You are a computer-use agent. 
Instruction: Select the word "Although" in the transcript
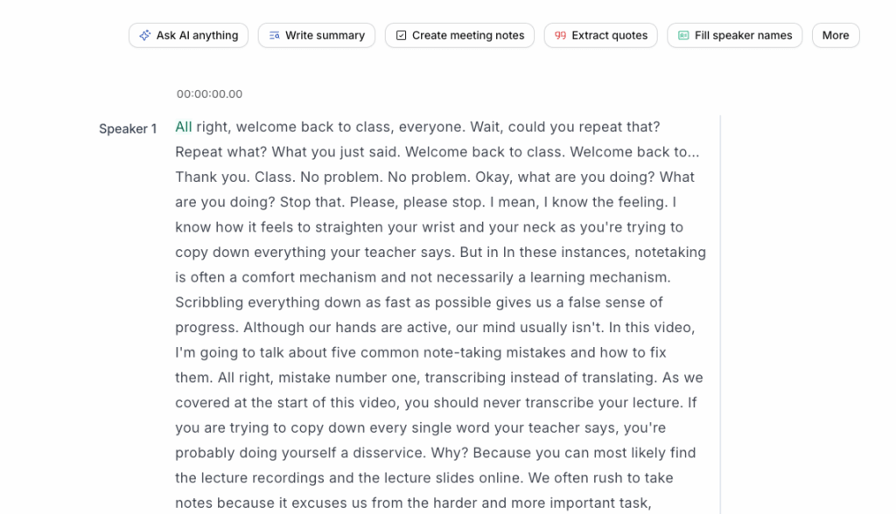tap(272, 328)
